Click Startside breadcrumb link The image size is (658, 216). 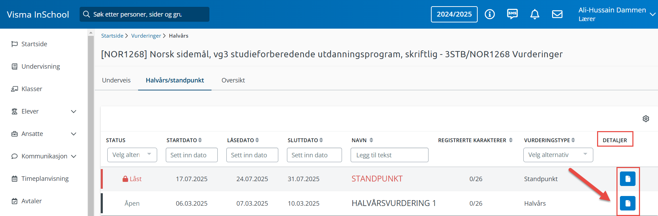click(x=112, y=36)
